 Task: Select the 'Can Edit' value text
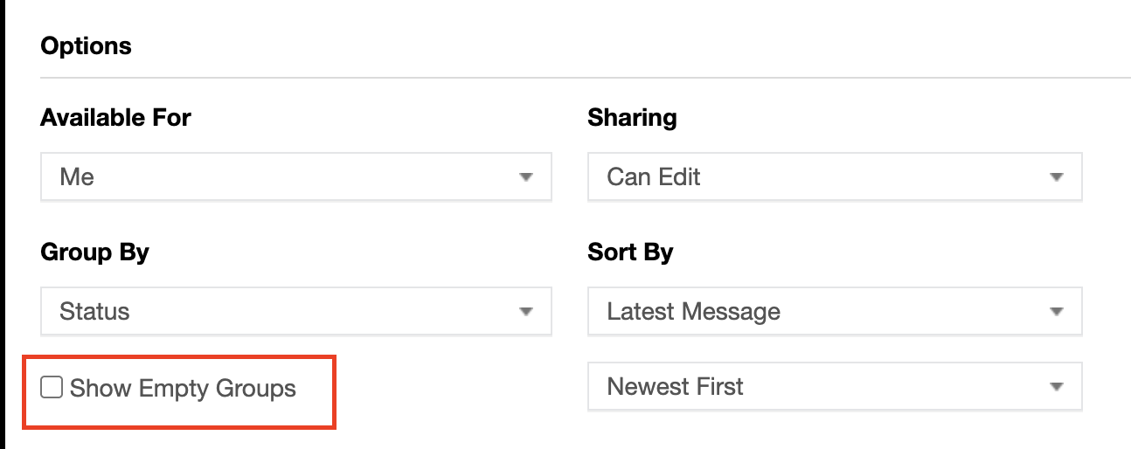click(654, 177)
